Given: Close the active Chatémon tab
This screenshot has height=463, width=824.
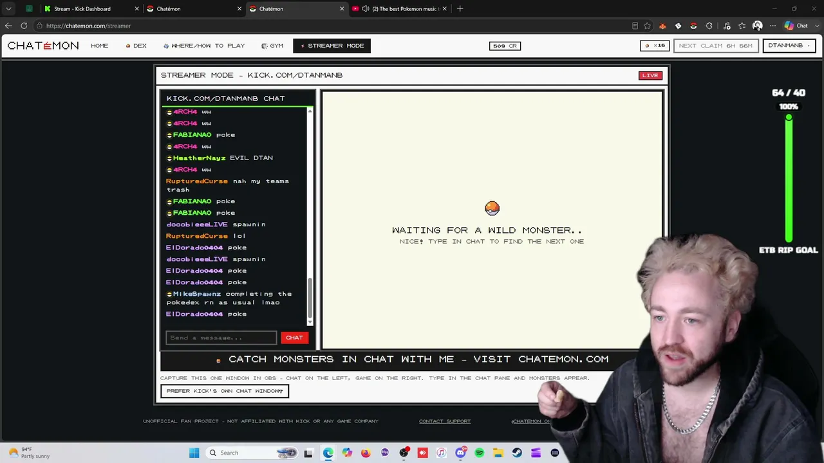Looking at the screenshot, I should point(342,9).
